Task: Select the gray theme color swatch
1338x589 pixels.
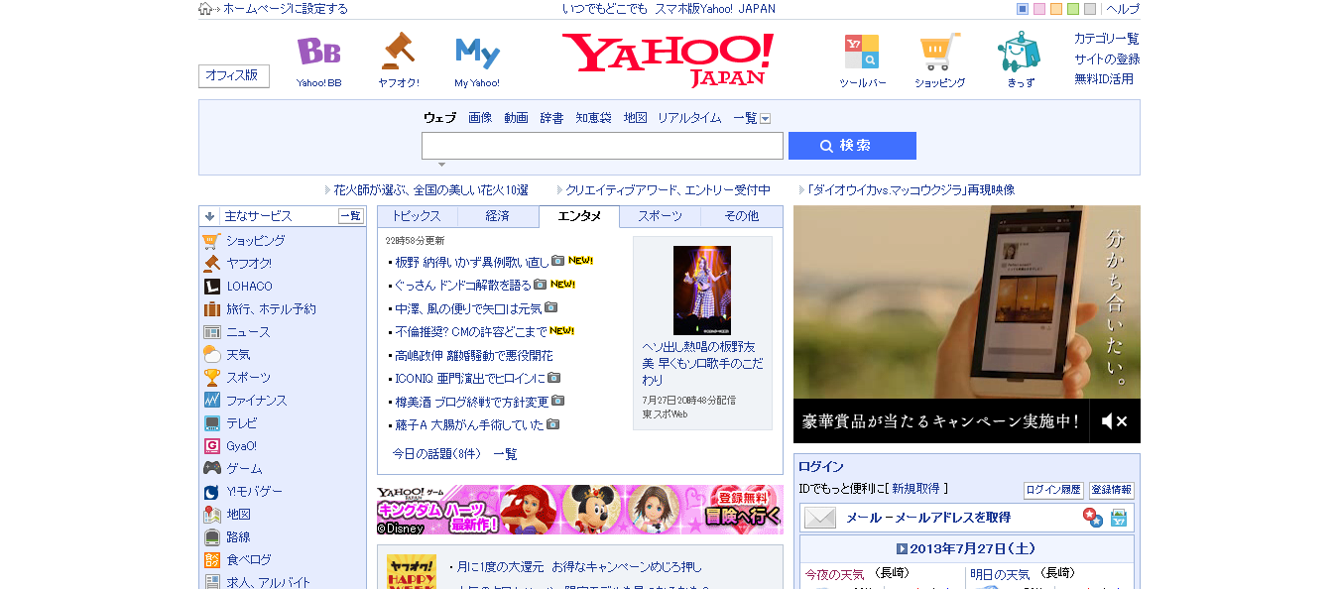Action: coord(1090,9)
